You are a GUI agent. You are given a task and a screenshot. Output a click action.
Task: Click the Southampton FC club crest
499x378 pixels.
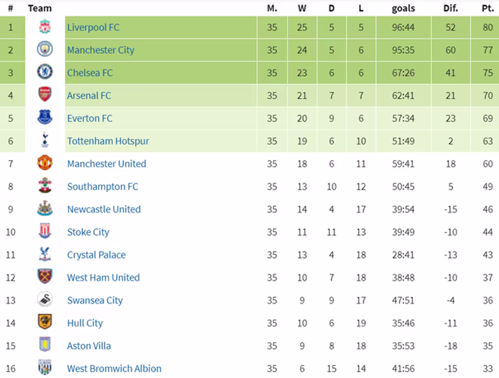click(45, 186)
